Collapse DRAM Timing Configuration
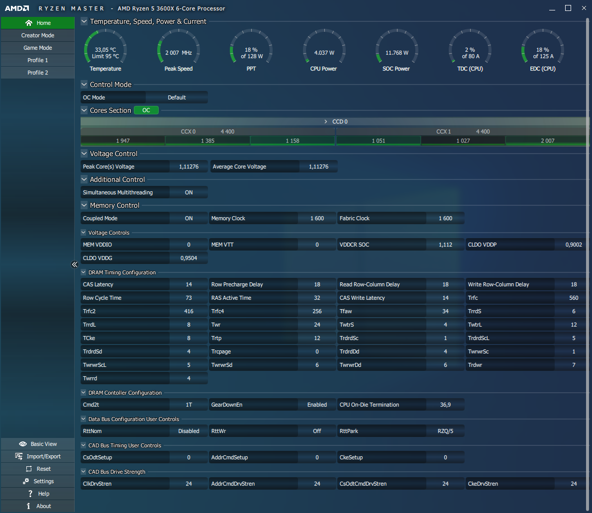 [x=84, y=272]
